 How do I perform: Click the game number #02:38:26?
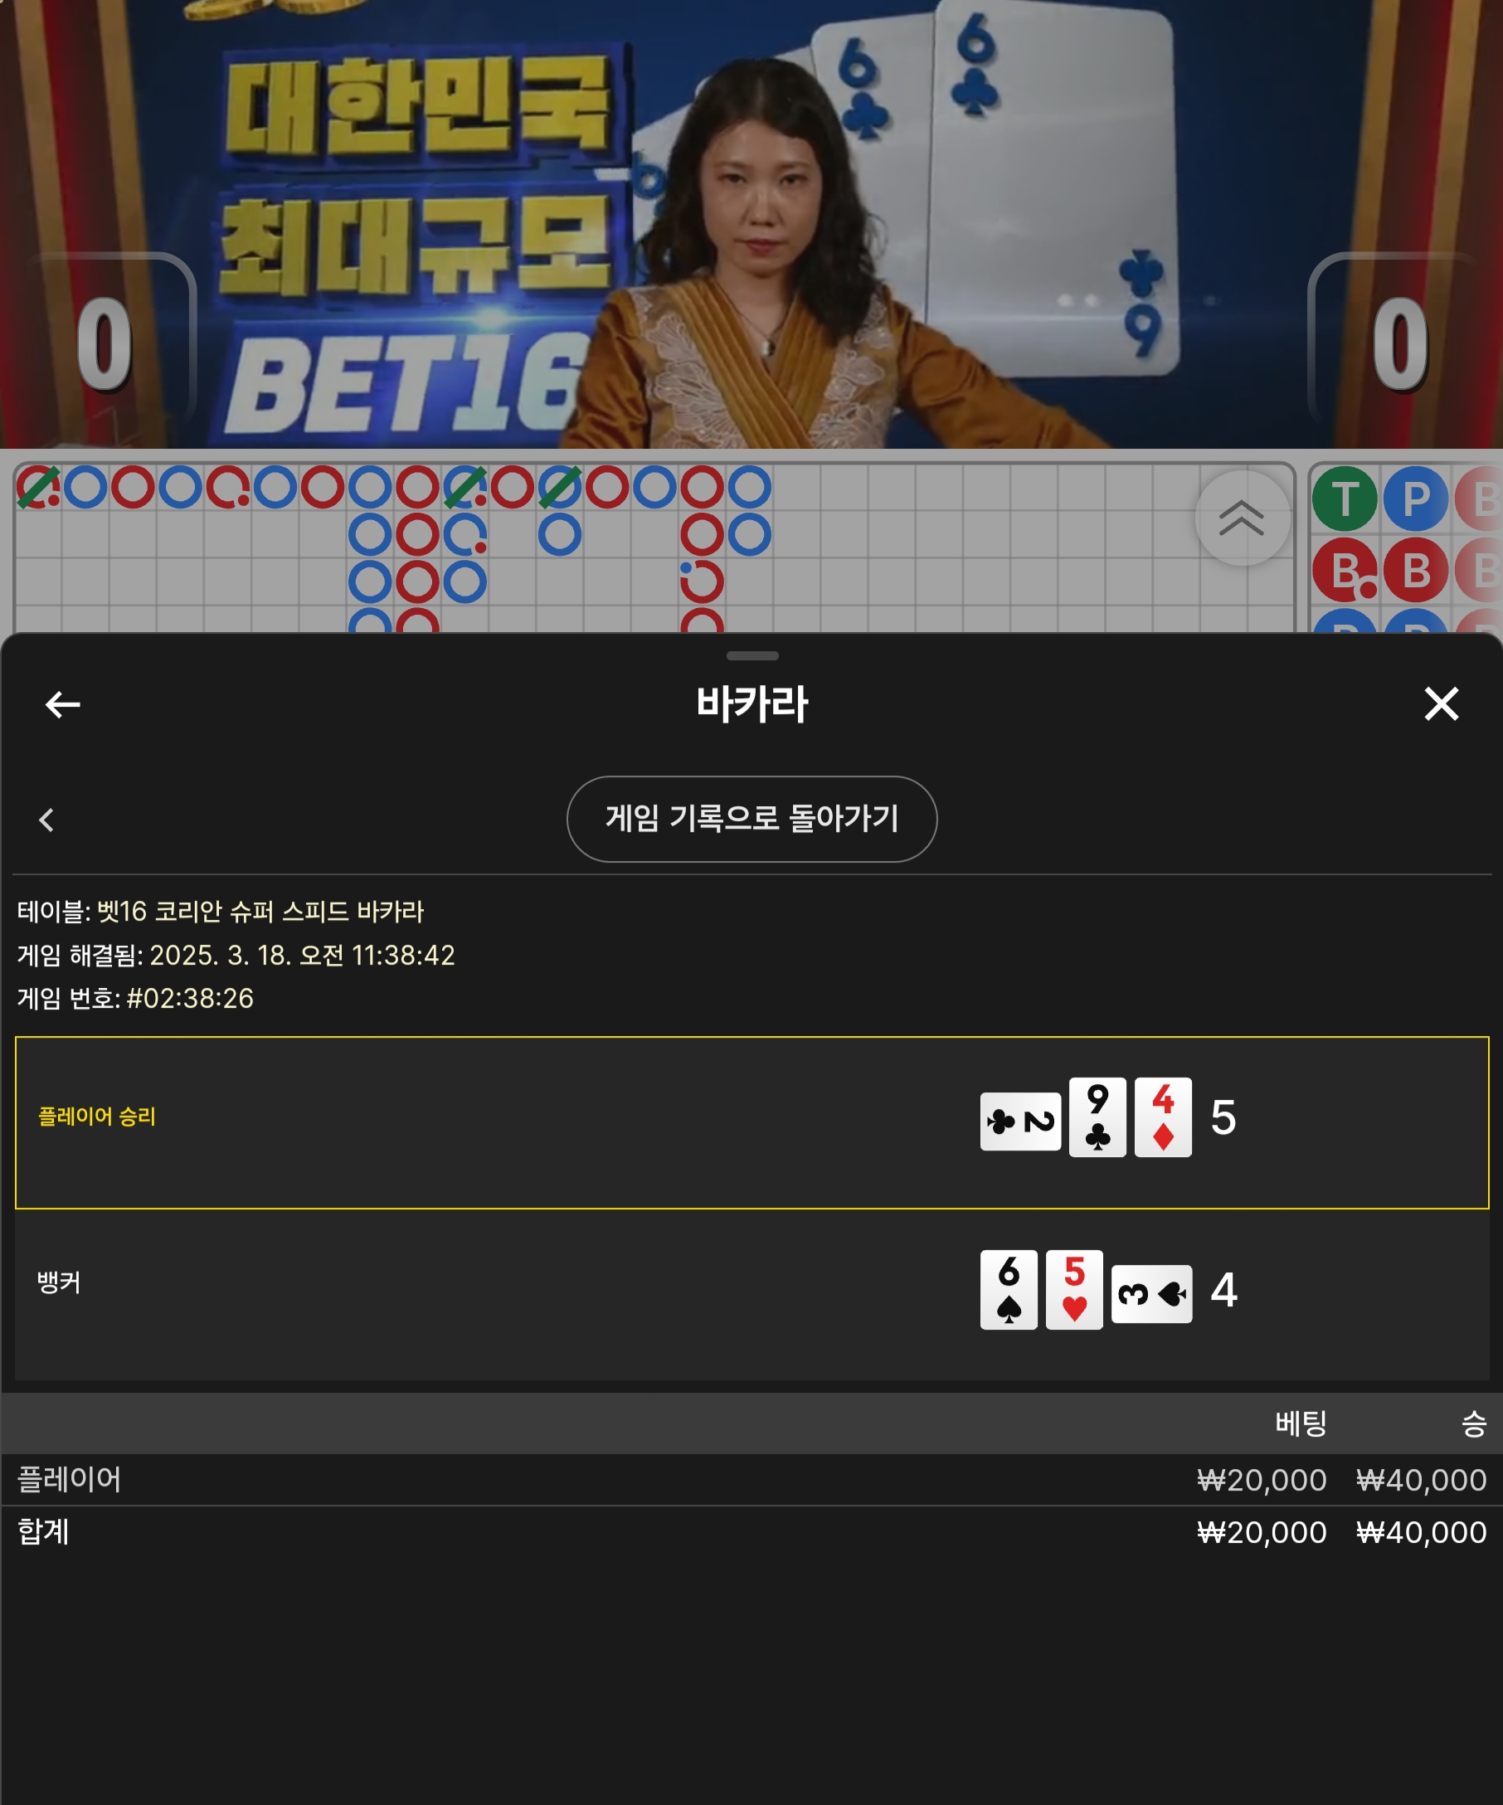click(190, 999)
